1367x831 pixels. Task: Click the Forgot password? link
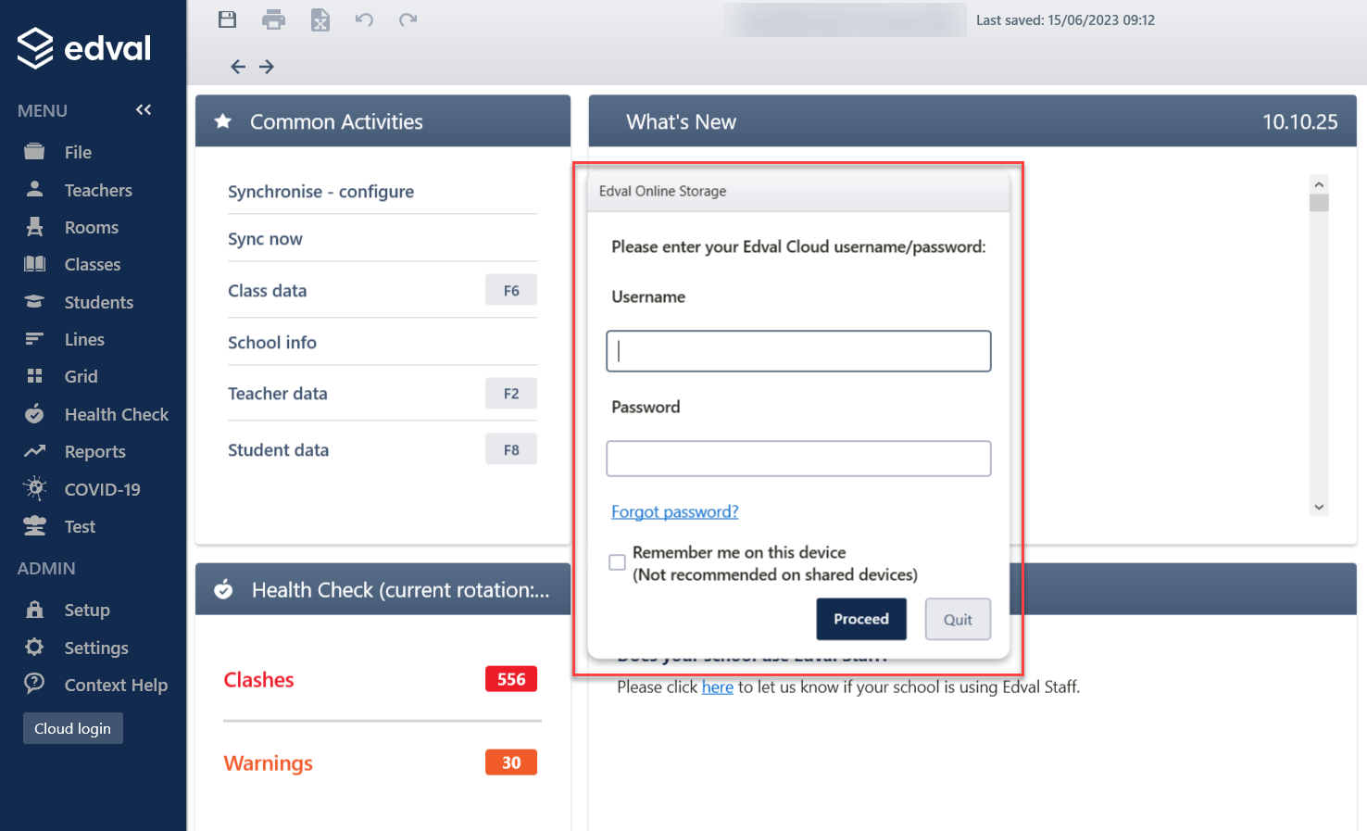(x=675, y=511)
